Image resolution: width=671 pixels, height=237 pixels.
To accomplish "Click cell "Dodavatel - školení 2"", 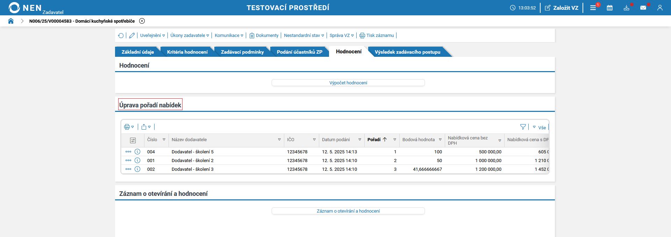I will point(193,160).
